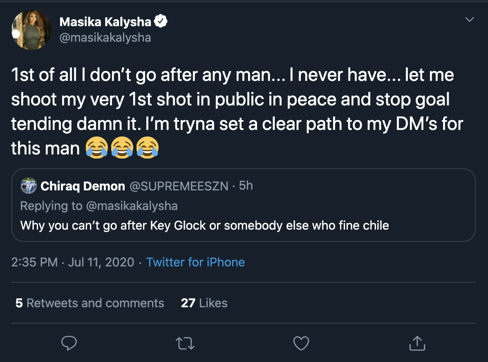View the 5 Retweets and comments
Screen dimensions: 488x362
90,303
